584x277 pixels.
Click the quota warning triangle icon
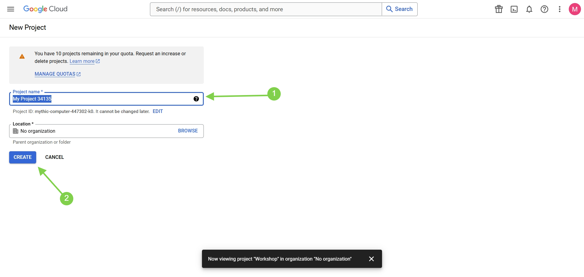click(x=22, y=56)
